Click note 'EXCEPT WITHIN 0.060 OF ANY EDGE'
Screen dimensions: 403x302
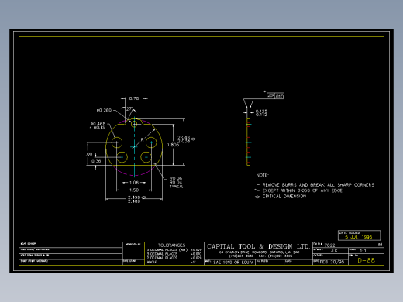click(x=302, y=190)
